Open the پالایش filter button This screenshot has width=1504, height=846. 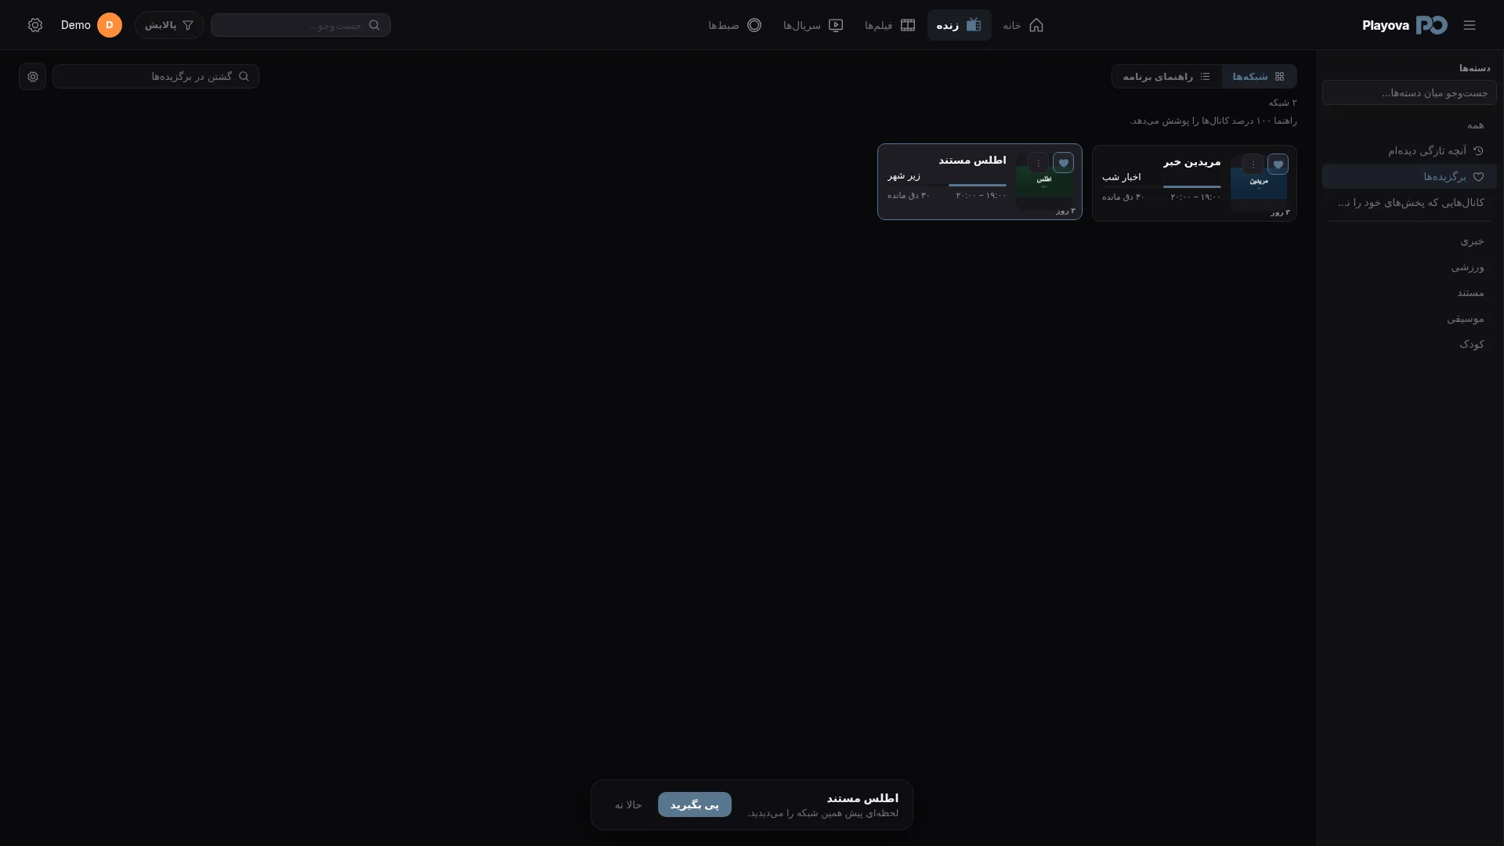click(x=169, y=25)
